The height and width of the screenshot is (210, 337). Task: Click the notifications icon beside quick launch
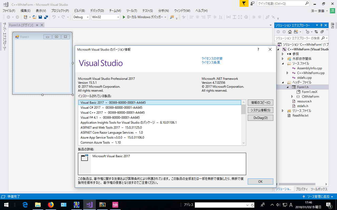point(252,3)
